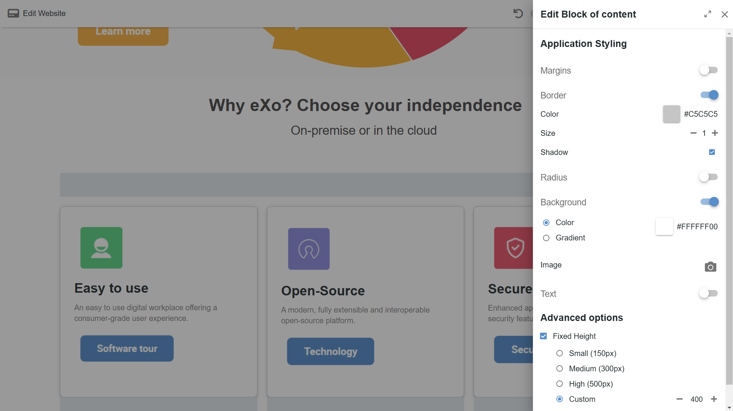Image resolution: width=733 pixels, height=411 pixels.
Task: Click the camera icon for background image
Action: point(710,267)
